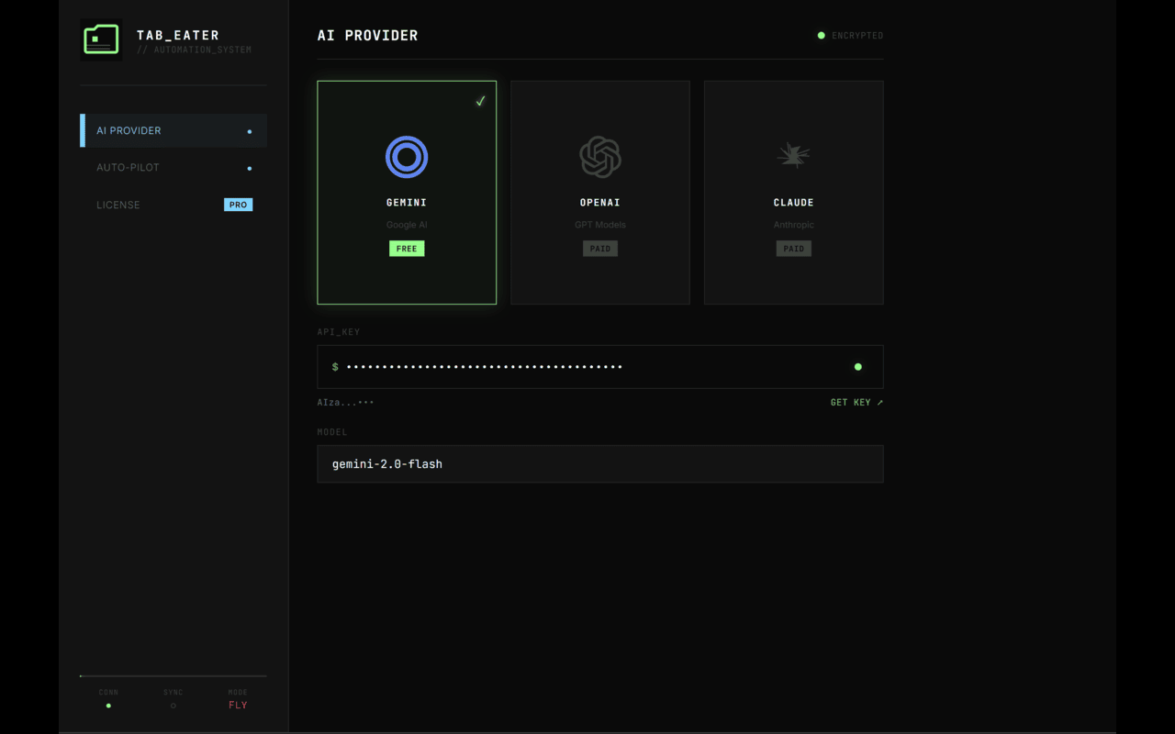
Task: Click the green dot beside ENCRYPTED
Action: [x=822, y=36]
